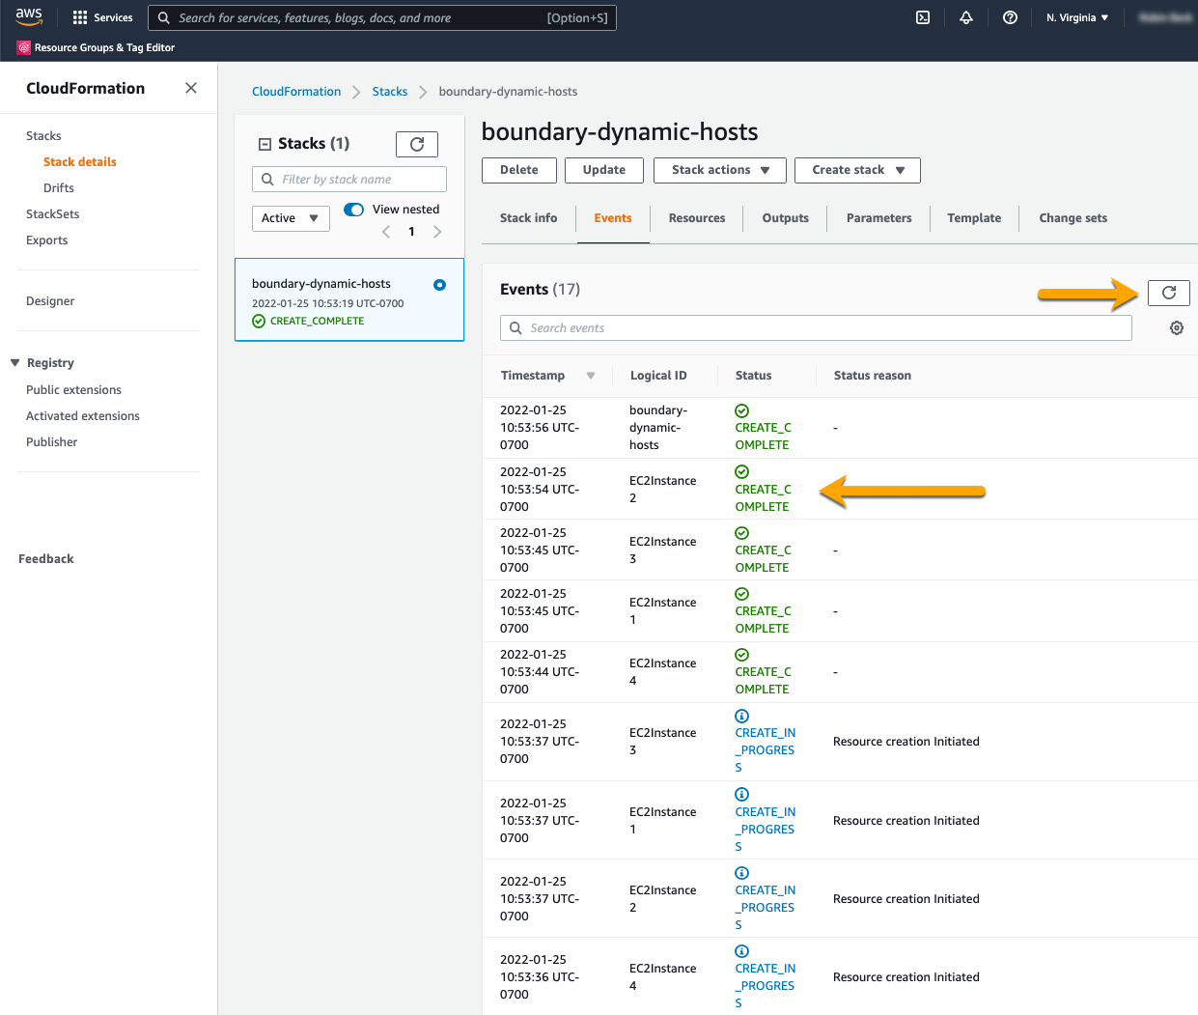Sort by Timestamp column arrow
The width and height of the screenshot is (1198, 1015).
click(591, 376)
